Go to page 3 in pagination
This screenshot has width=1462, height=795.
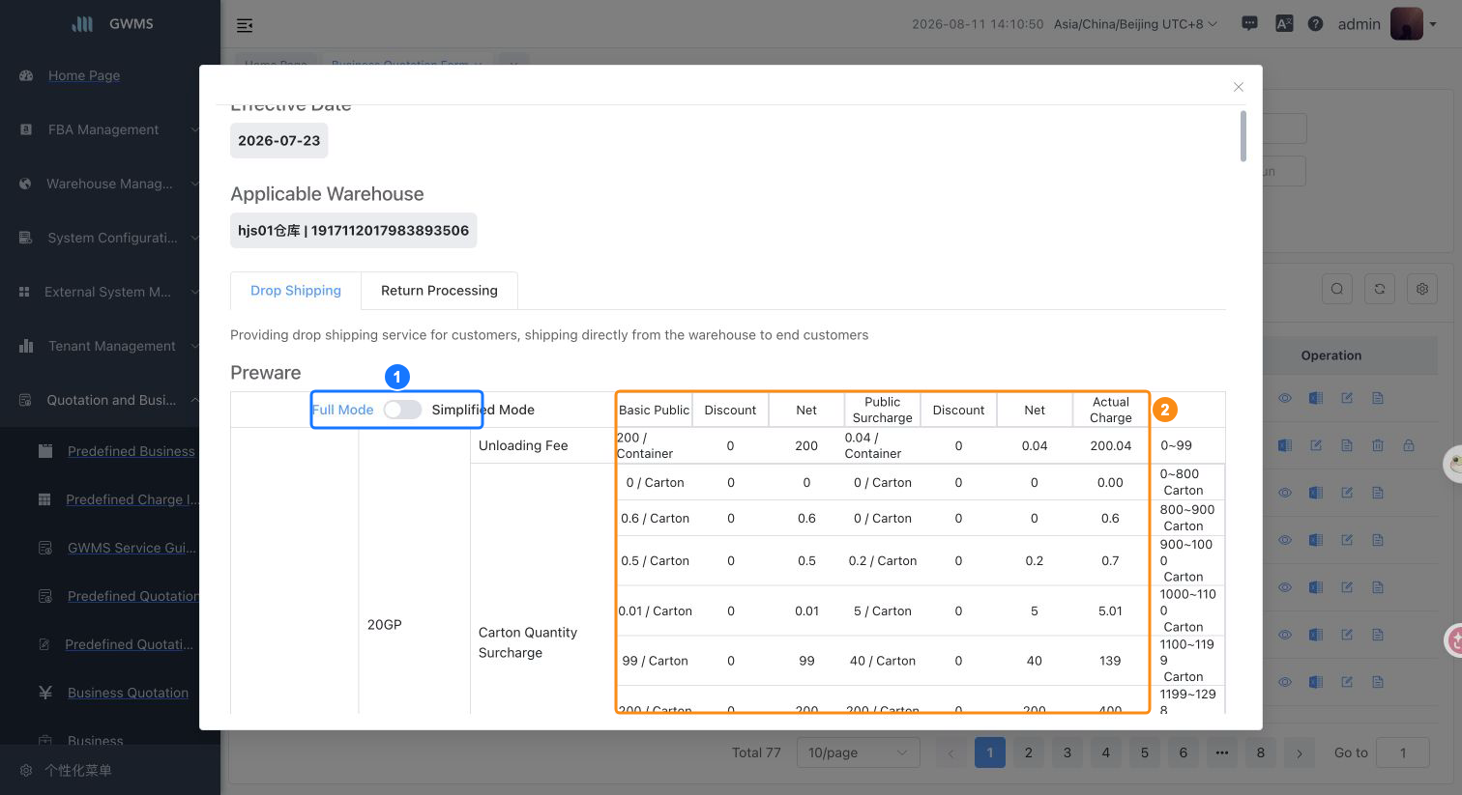coord(1067,752)
